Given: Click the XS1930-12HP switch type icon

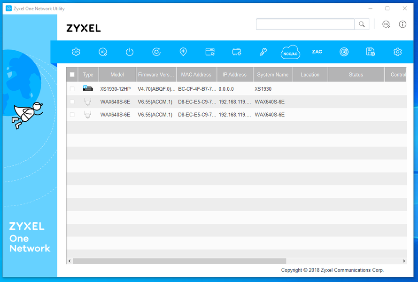Looking at the screenshot, I should 88,88.
